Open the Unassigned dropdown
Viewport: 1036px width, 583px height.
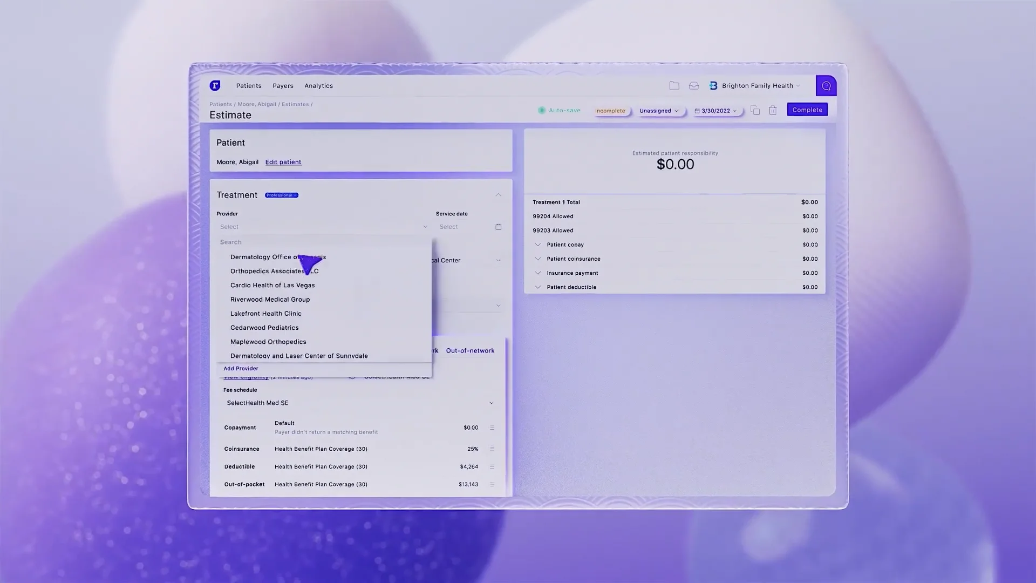[x=658, y=111]
